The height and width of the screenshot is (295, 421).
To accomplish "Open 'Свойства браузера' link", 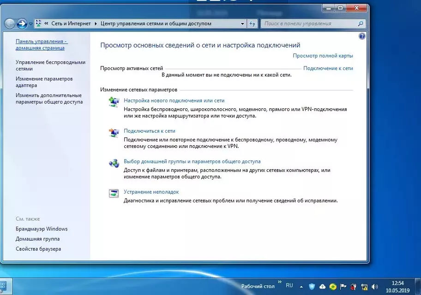I will pos(38,249).
